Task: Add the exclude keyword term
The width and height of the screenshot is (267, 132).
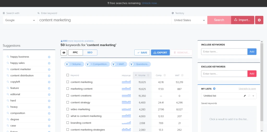Action: 252,74
